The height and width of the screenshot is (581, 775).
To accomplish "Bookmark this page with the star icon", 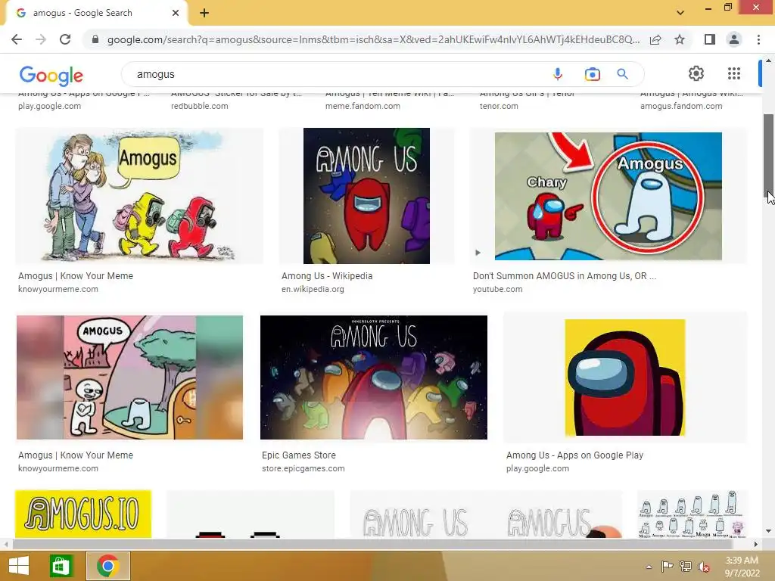I will 680,39.
